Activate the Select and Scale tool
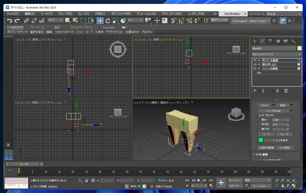Image resolution: width=306 pixels, height=193 pixels. 116,21
